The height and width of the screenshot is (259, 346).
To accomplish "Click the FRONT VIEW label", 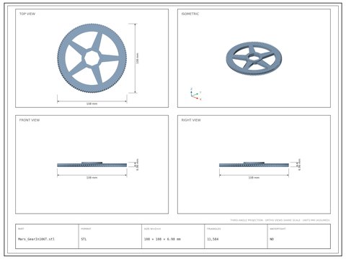I will click(x=30, y=120).
